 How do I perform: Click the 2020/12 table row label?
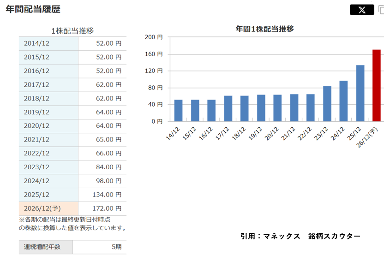click(48, 126)
